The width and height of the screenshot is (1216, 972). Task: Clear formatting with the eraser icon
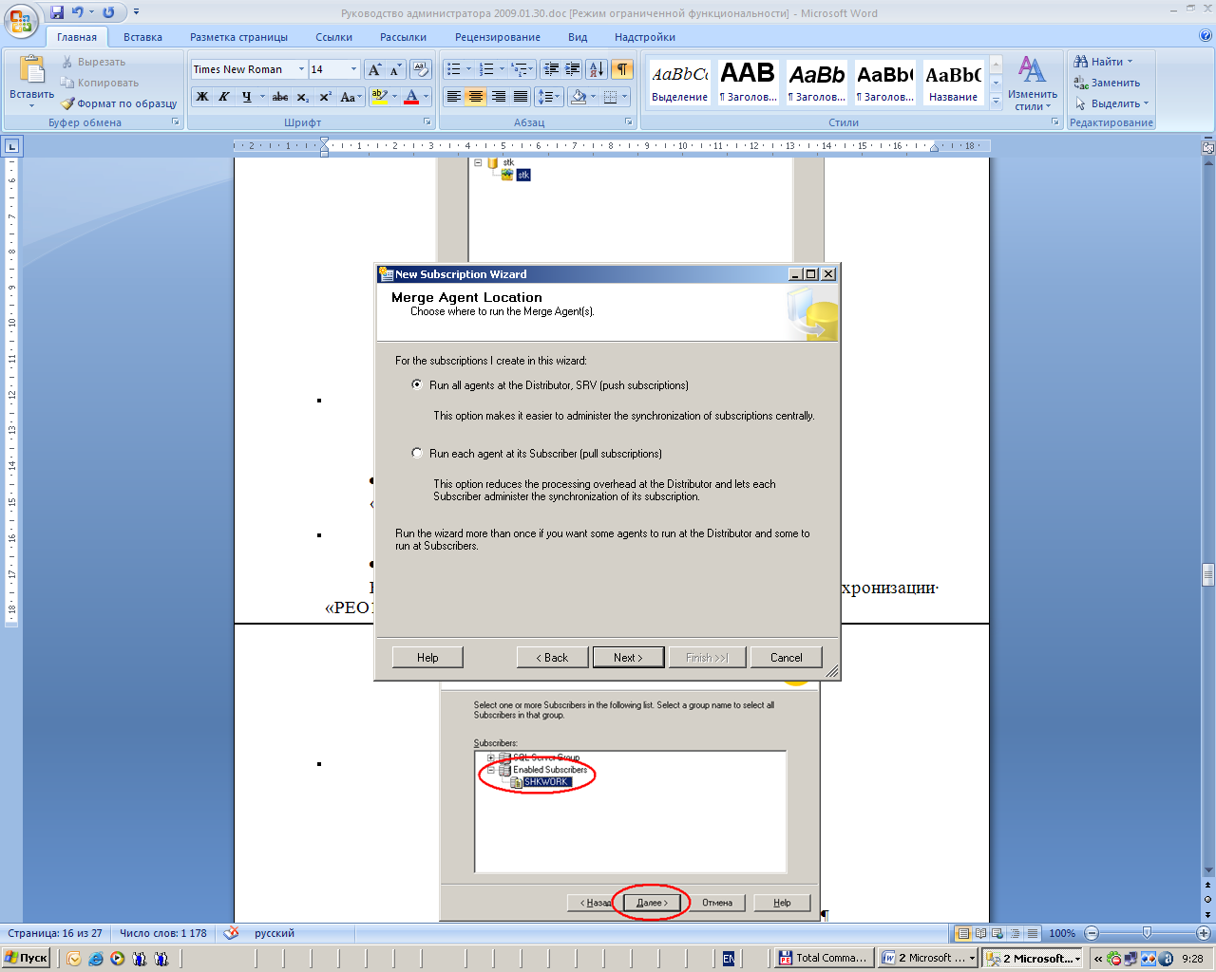pyautogui.click(x=421, y=69)
